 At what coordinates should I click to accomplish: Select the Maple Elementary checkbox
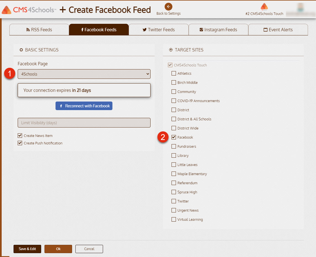173,174
